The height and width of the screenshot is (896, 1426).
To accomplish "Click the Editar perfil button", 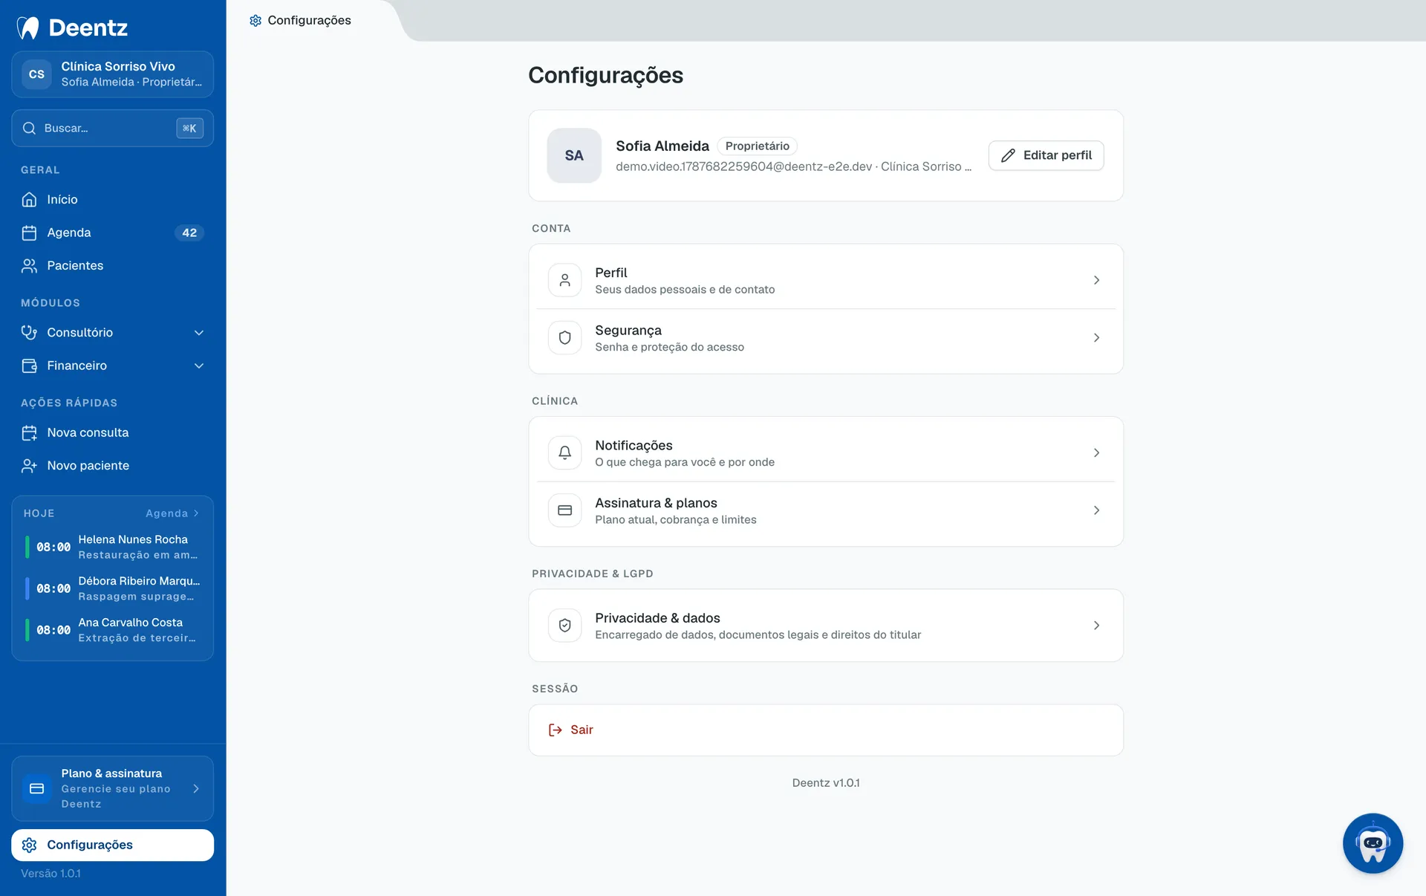I will 1046,155.
